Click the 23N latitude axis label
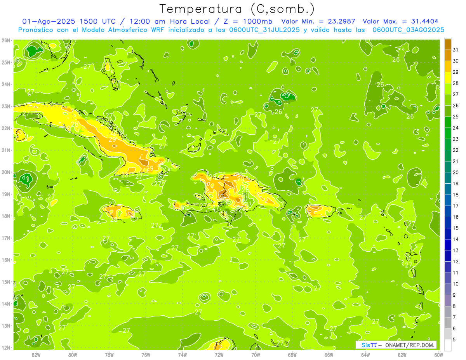The image size is (466, 360). 5,106
